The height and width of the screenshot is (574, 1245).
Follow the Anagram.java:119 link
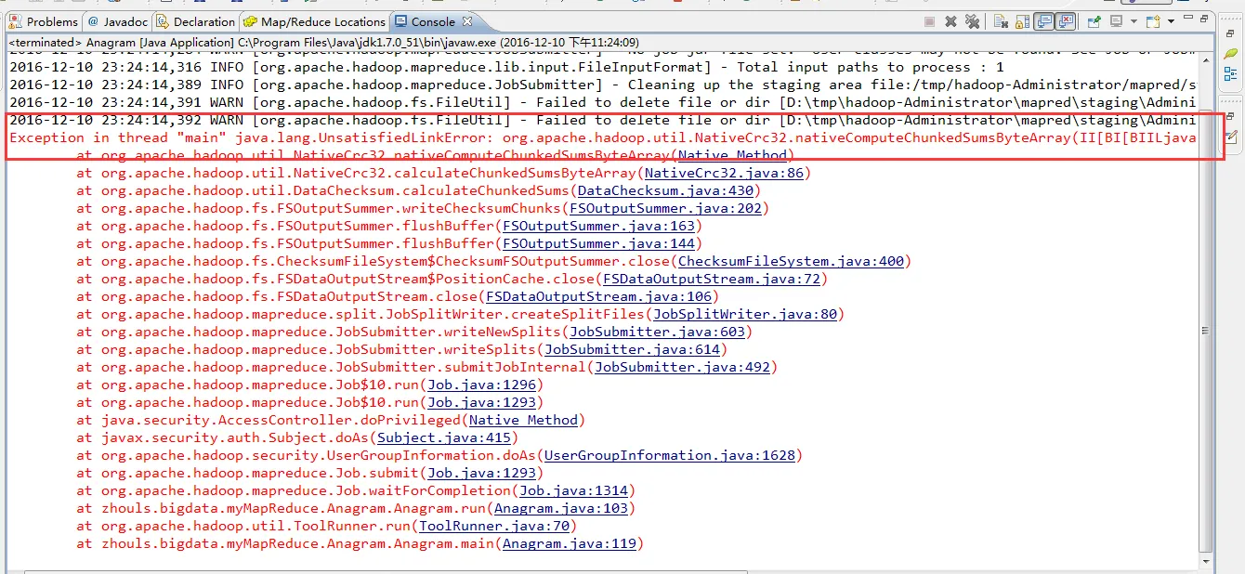(570, 543)
